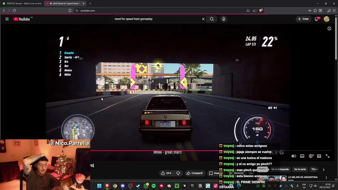
Task: Open Spotify from the taskbar
Action: [x=154, y=186]
